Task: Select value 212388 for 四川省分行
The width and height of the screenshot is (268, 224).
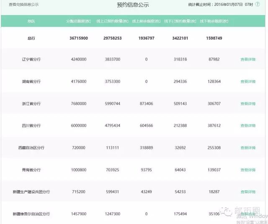Action: click(x=180, y=125)
